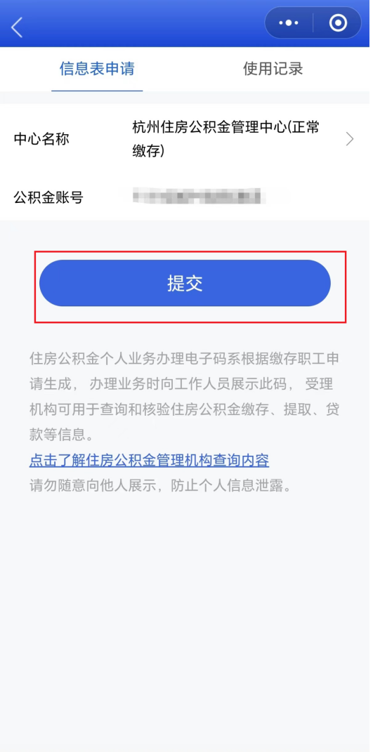This screenshot has height=752, width=373.
Task: Tap the 请勿随意向他人展示 warning text
Action: pos(160,485)
